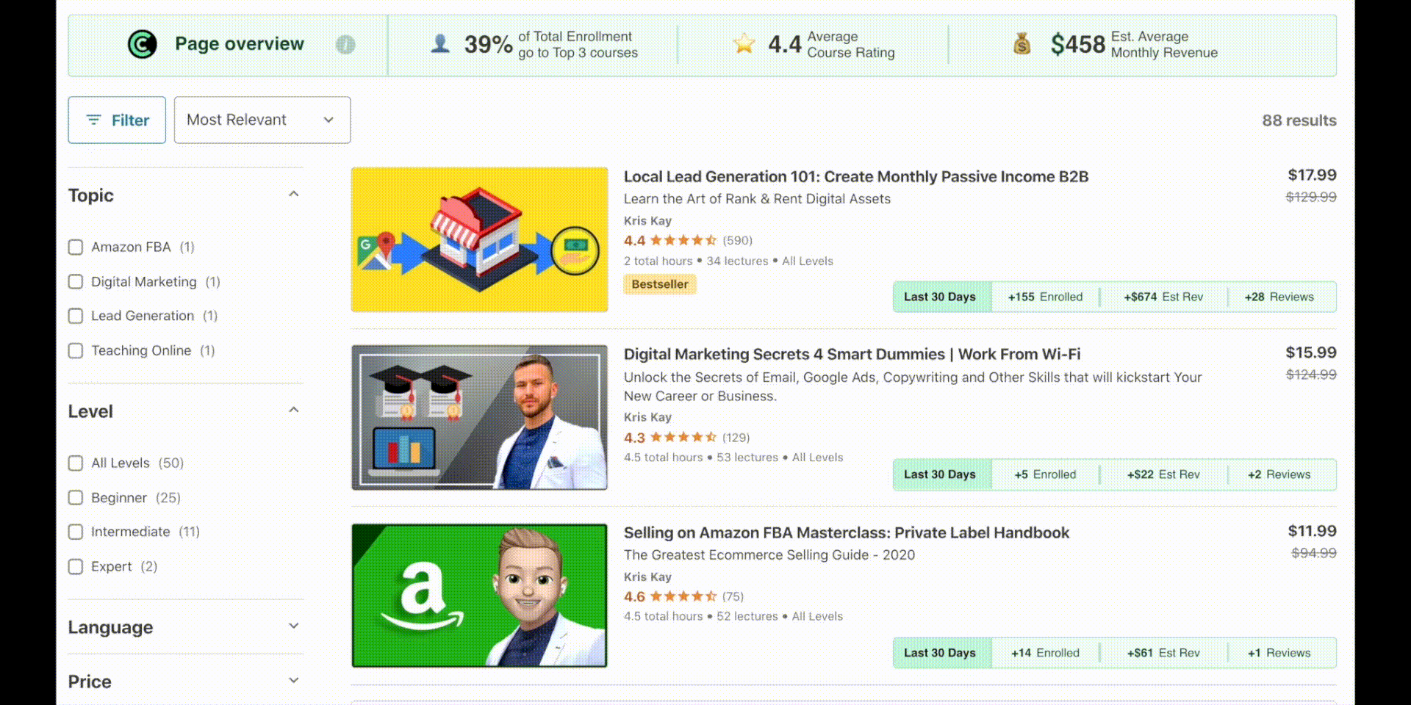Open the Digital Marketing Secrets course title link

(852, 354)
